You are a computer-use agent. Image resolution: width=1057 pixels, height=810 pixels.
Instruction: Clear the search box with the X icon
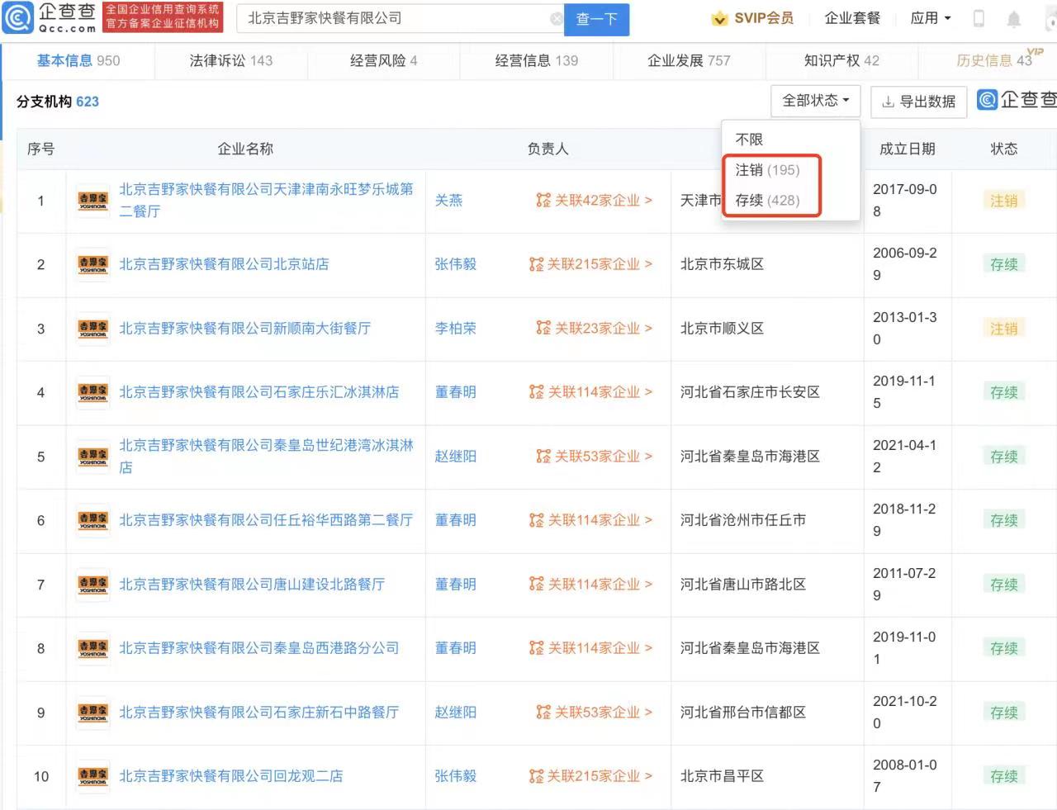(x=557, y=18)
